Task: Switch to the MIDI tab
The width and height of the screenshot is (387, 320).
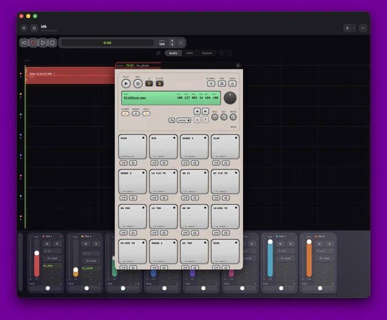Action: tap(190, 53)
